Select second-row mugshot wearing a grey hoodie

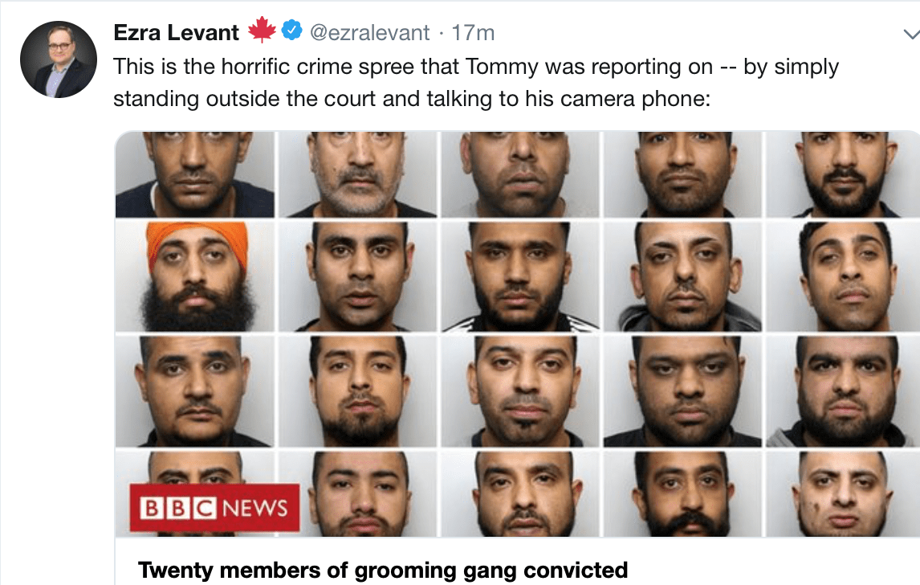[683, 276]
